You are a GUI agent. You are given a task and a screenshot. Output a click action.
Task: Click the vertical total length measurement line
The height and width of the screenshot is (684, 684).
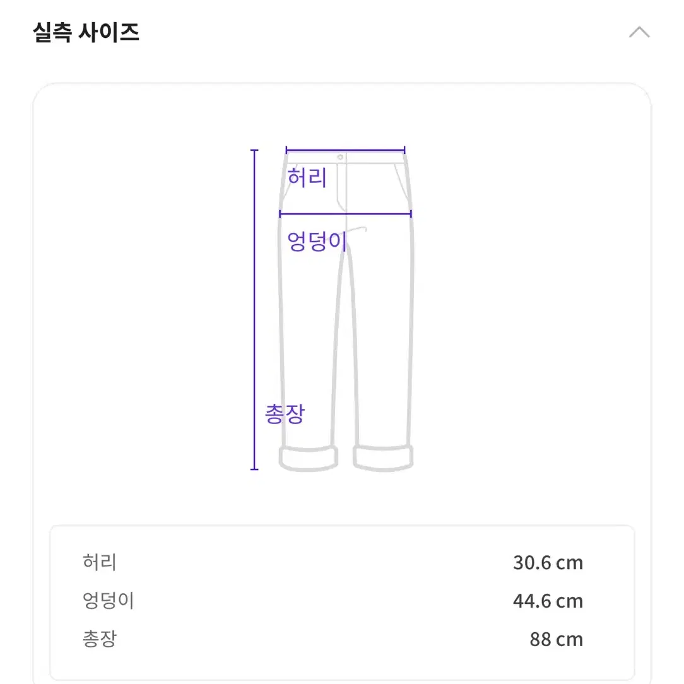tap(254, 310)
